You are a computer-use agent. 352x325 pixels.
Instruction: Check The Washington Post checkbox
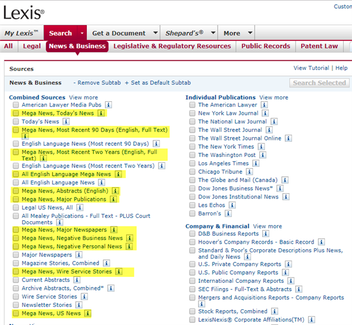click(x=192, y=155)
